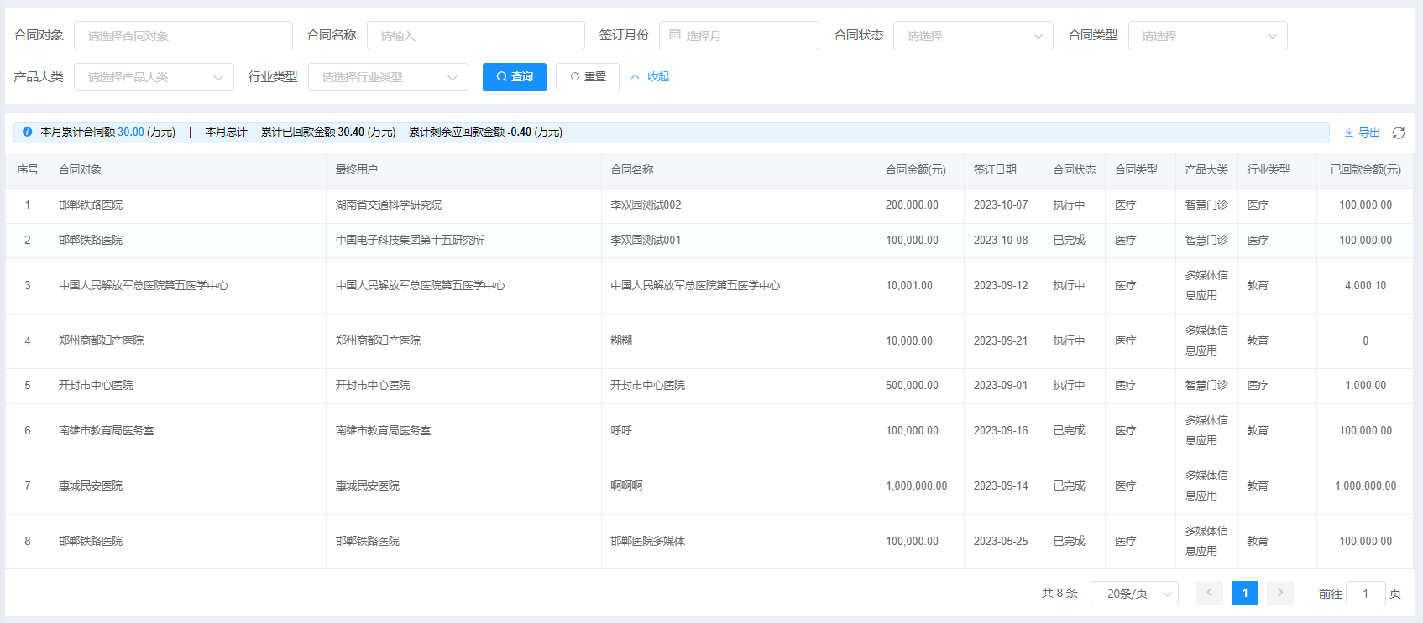Focus the contract object input field

183,35
